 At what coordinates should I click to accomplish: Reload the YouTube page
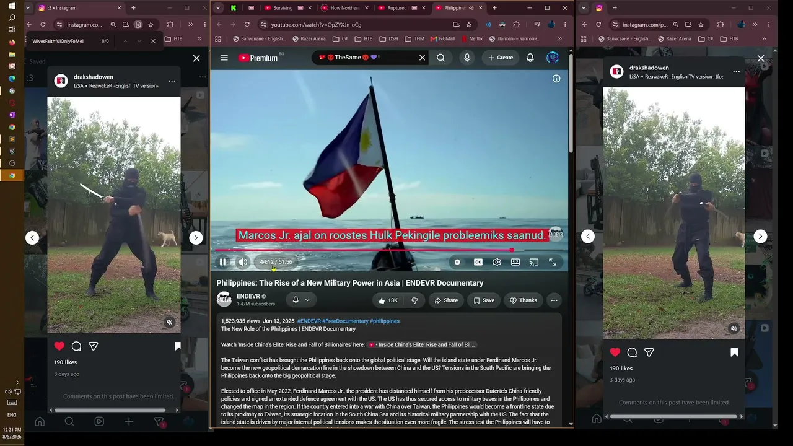247,25
